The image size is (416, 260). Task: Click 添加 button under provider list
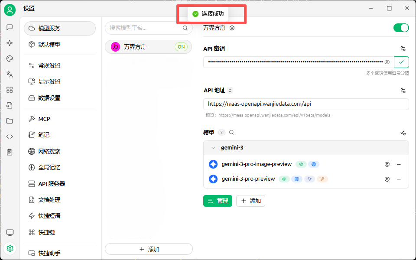coord(149,249)
